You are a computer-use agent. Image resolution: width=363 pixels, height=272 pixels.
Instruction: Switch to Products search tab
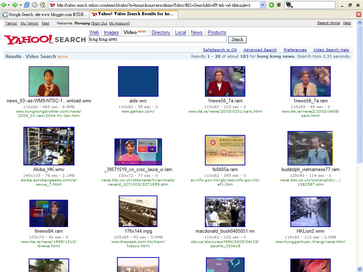(217, 32)
